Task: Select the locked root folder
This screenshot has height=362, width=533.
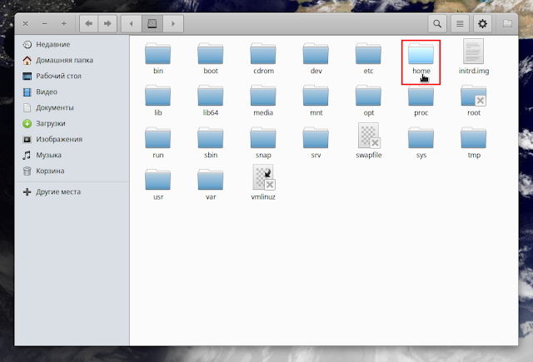Action: point(474,101)
